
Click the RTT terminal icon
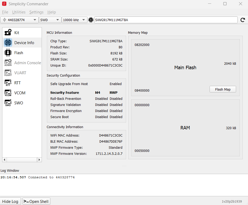coord(8,83)
